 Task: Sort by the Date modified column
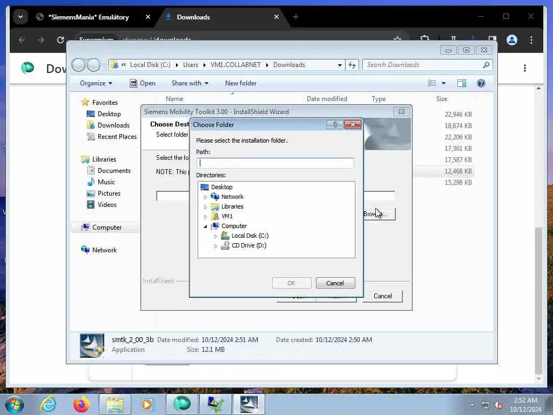click(x=327, y=99)
